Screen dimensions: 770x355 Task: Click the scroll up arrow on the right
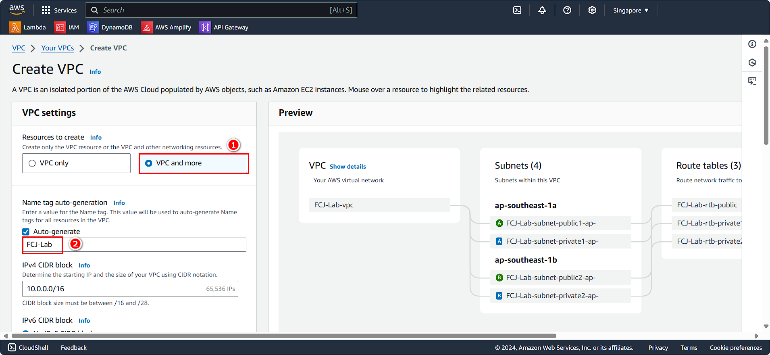click(x=766, y=41)
